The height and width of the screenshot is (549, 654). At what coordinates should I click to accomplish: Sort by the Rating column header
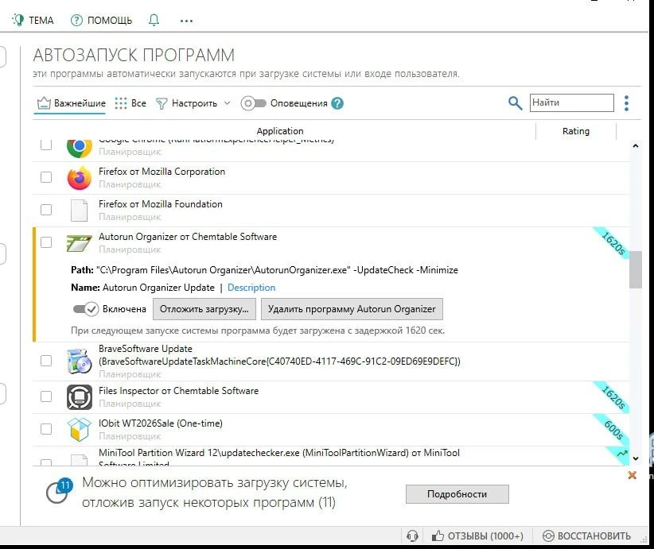click(x=575, y=131)
